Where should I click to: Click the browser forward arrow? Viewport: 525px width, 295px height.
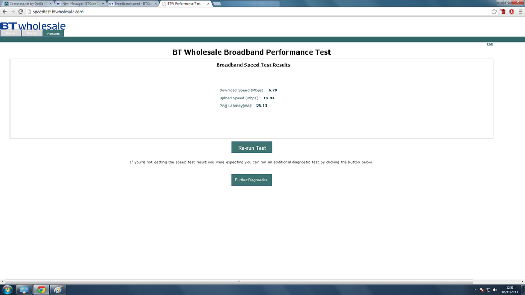click(x=13, y=12)
